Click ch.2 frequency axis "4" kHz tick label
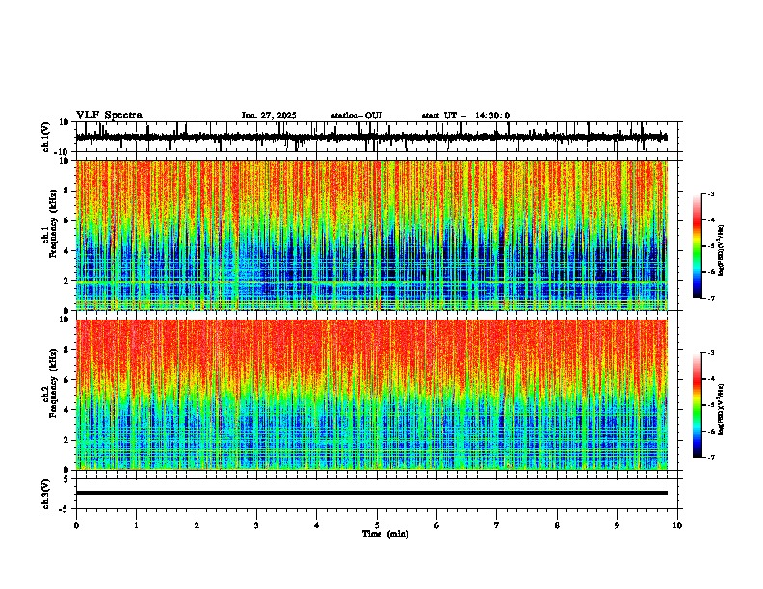This screenshot has height=589, width=763. 67,410
